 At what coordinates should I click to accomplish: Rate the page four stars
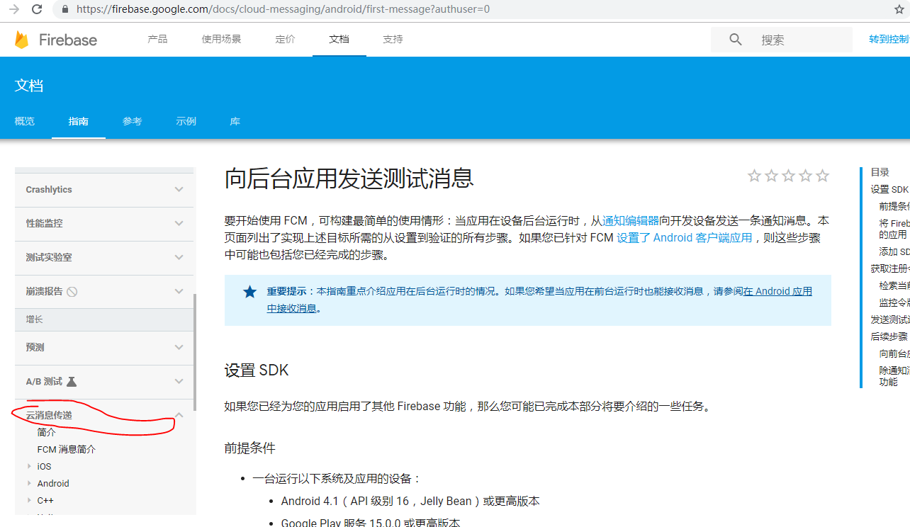(x=805, y=176)
